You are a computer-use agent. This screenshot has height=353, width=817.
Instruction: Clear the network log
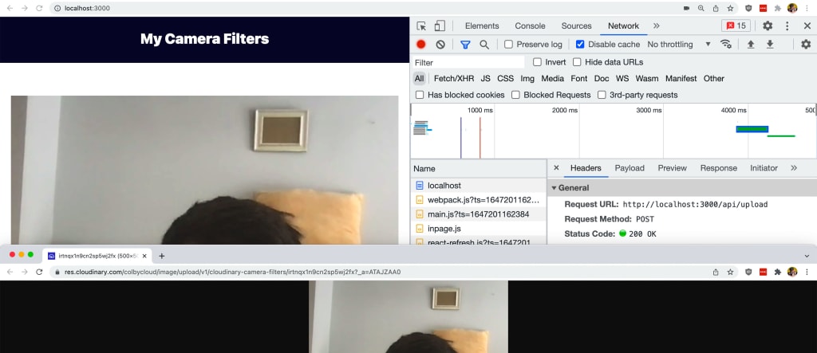[440, 45]
